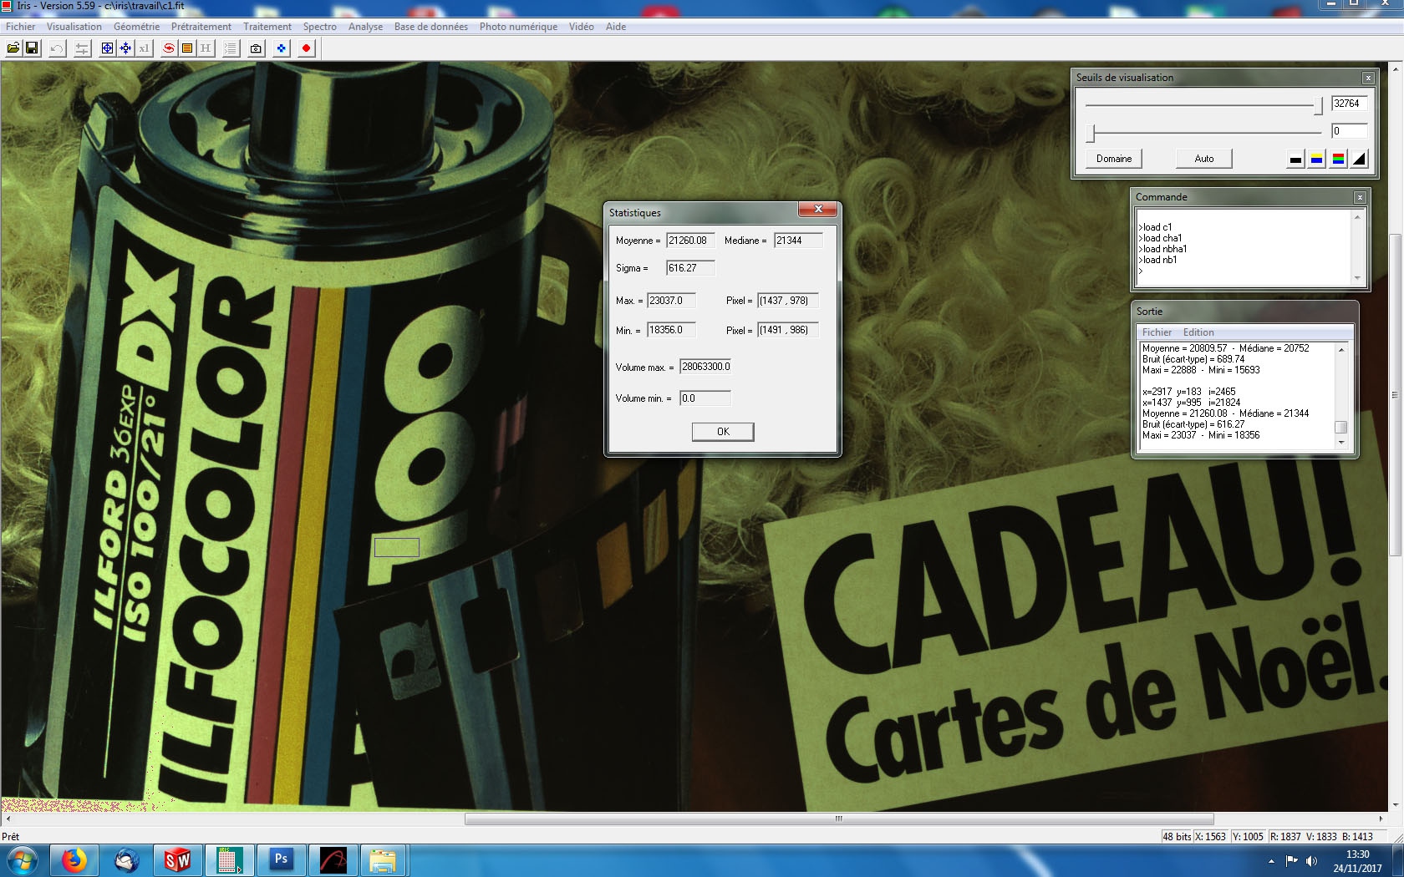
Task: Open Edition menu in Sortie window
Action: click(x=1198, y=332)
